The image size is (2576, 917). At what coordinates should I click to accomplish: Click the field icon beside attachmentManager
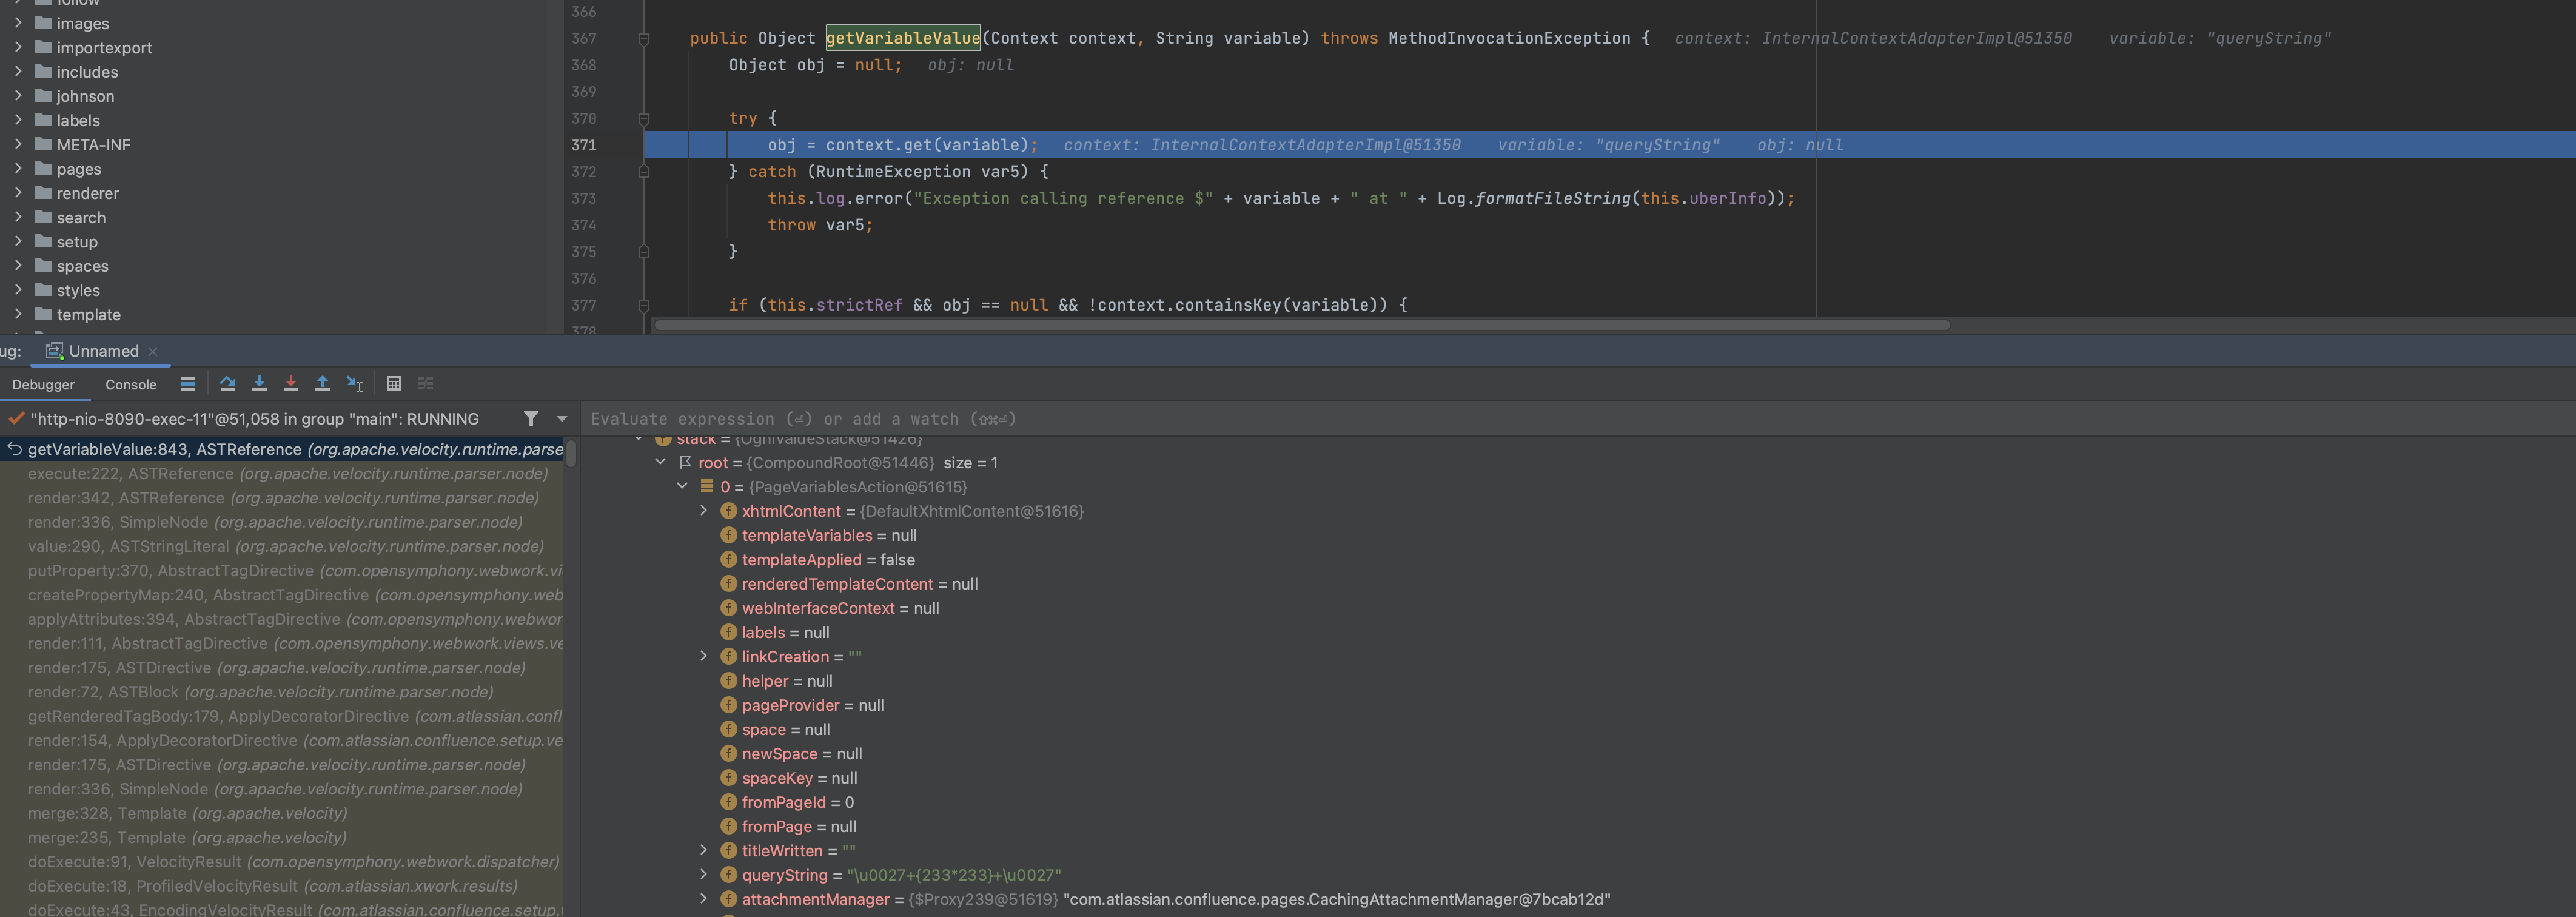(728, 899)
